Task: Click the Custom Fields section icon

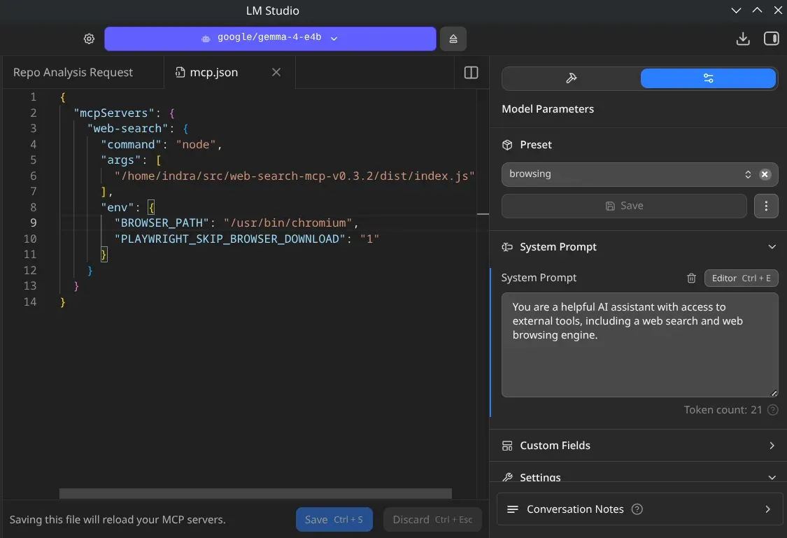Action: (507, 446)
